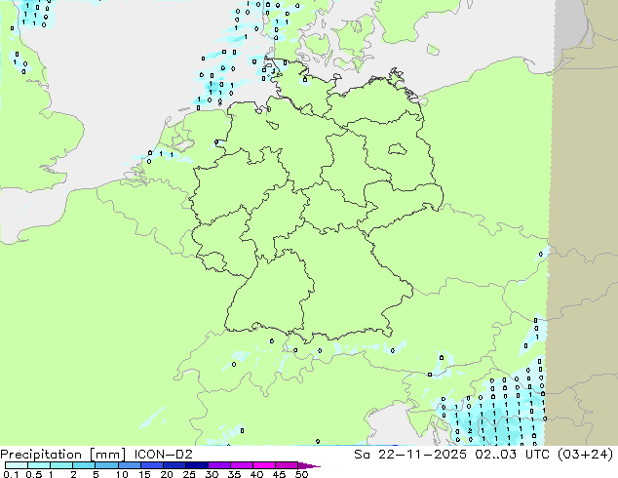618x478 pixels.
Task: Select the 5–10 mm legend swatch
Action: (106, 465)
